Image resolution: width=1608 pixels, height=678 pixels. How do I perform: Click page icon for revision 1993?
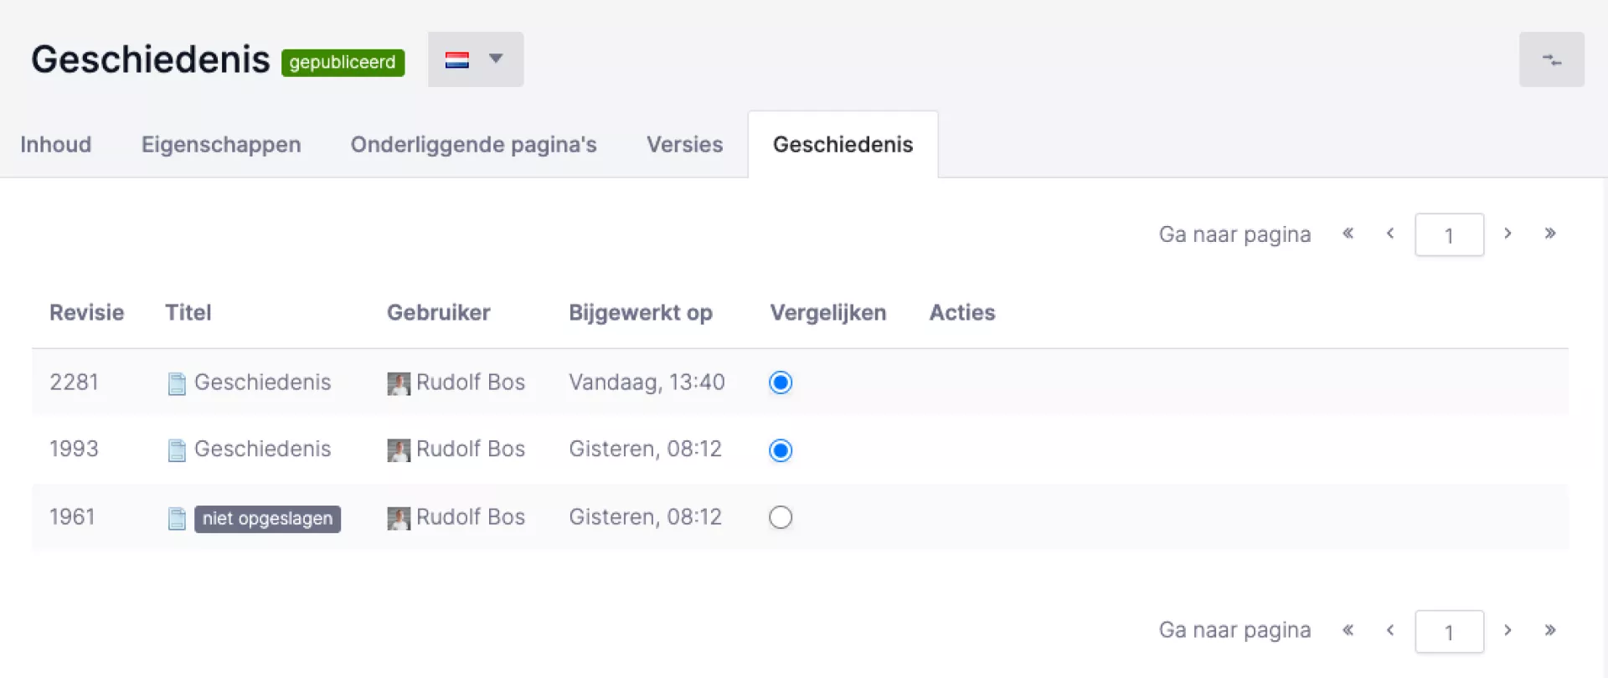click(x=177, y=450)
